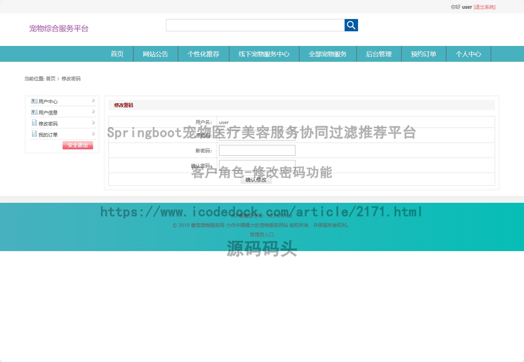Viewport: 524px width, 362px height.
Task: Open 预约订单 navigation item
Action: tap(424, 54)
